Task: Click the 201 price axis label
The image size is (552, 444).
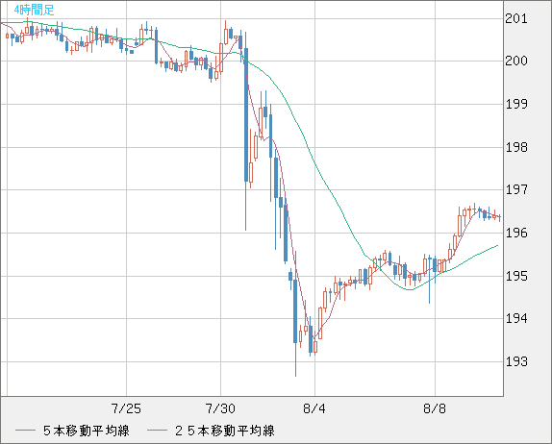Action: click(516, 18)
